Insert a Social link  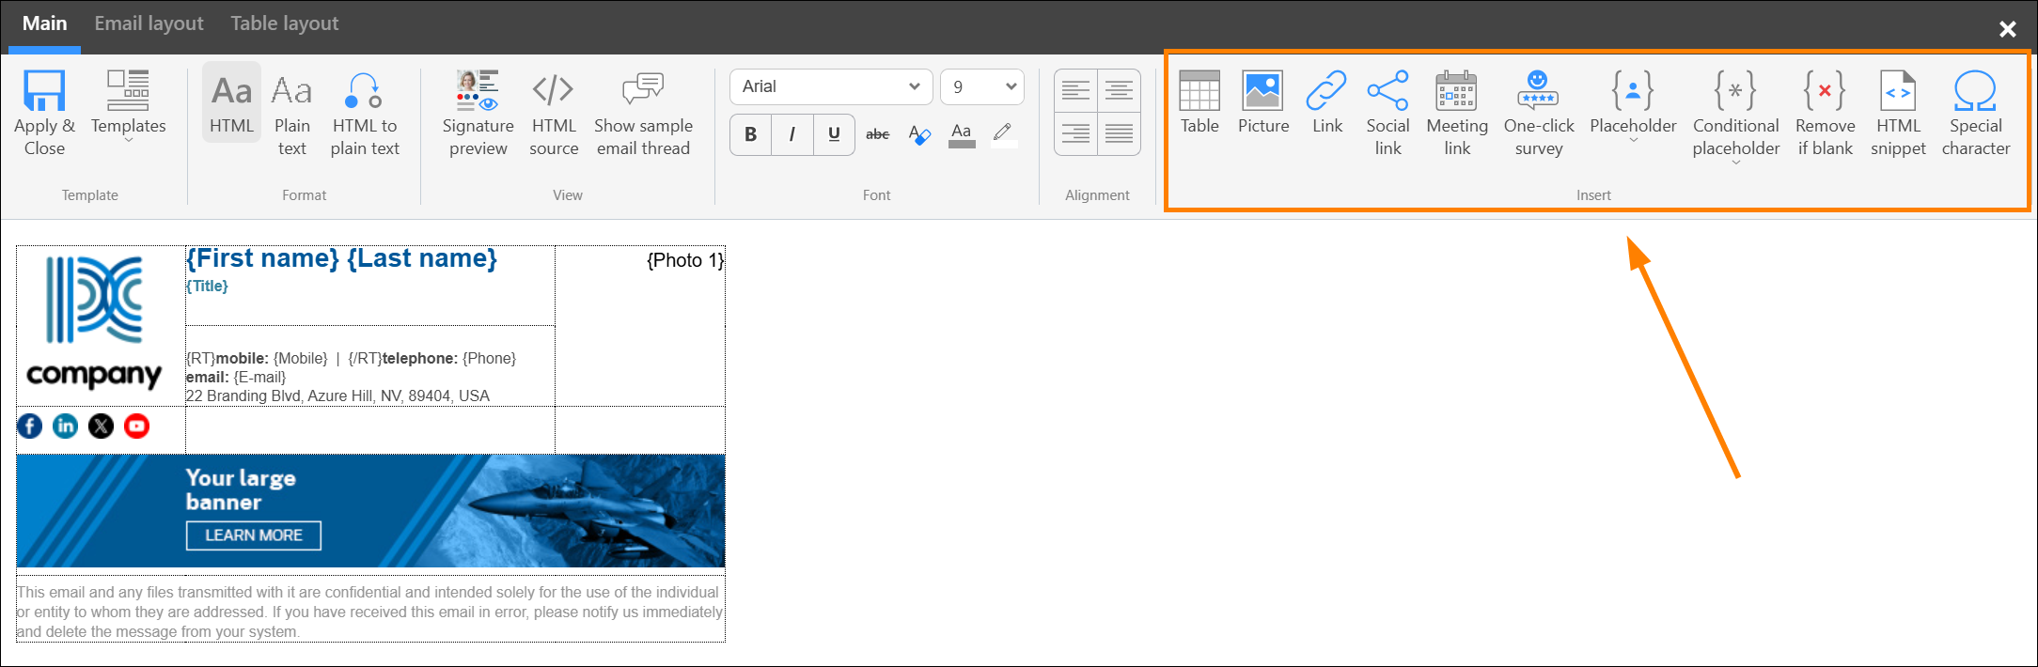(1387, 114)
